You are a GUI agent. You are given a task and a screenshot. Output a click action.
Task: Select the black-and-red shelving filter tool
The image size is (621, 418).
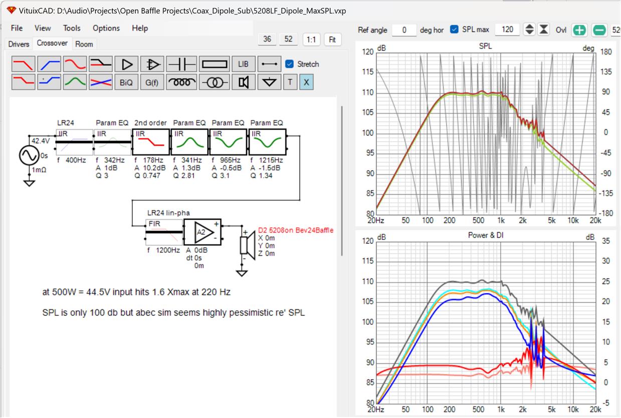click(x=101, y=64)
